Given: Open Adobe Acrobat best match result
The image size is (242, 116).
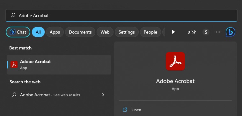Looking at the screenshot, I should (x=59, y=65).
